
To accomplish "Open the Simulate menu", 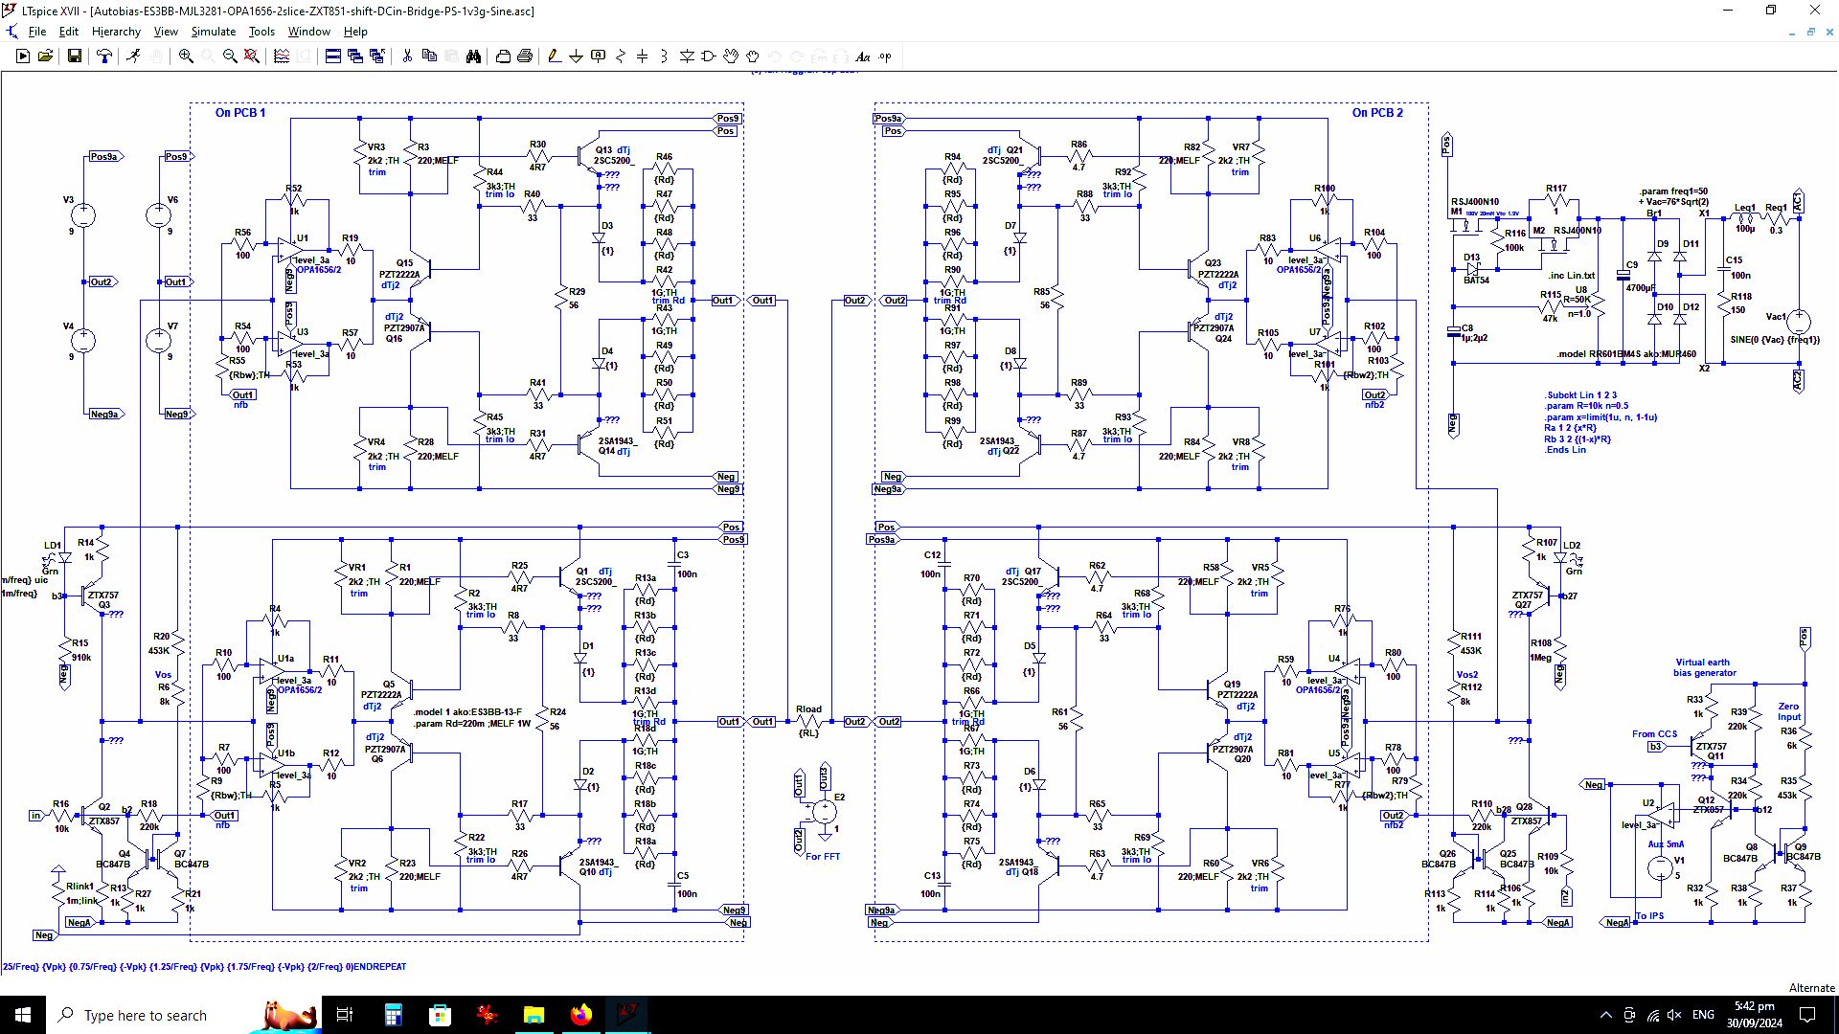I will click(213, 32).
